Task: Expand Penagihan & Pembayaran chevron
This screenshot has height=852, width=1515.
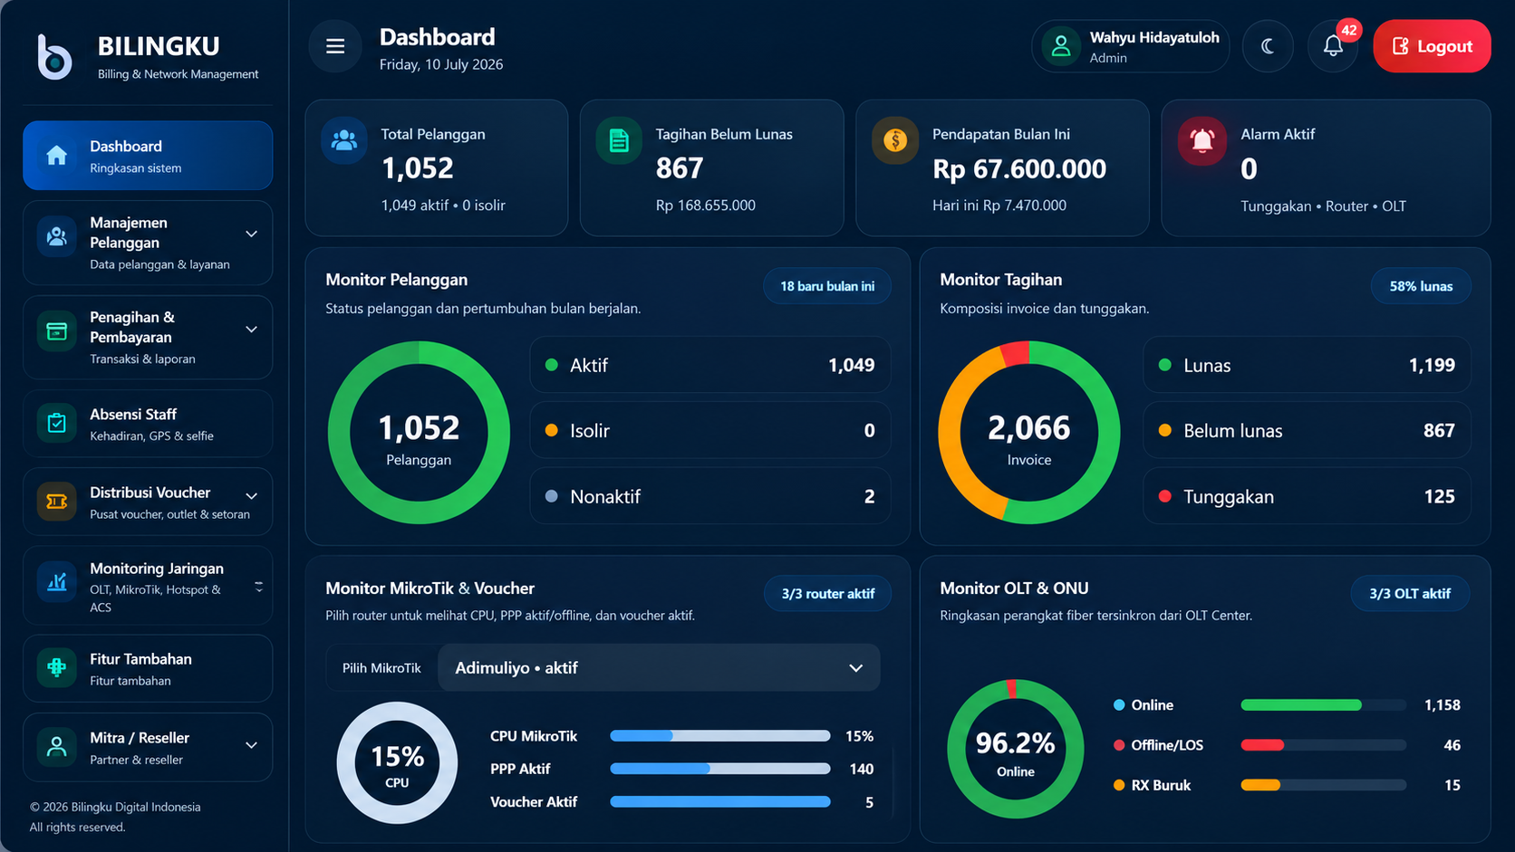Action: pos(252,329)
